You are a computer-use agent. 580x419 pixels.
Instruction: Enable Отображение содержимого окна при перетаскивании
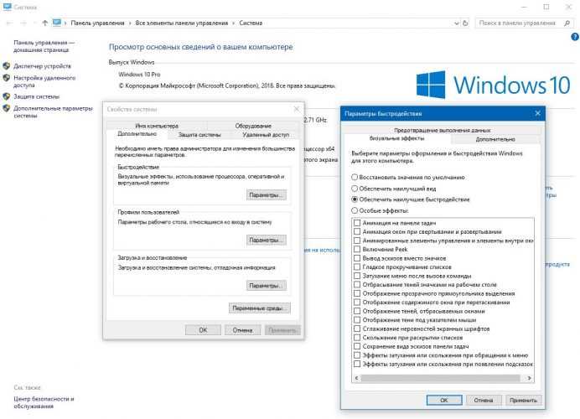(357, 303)
